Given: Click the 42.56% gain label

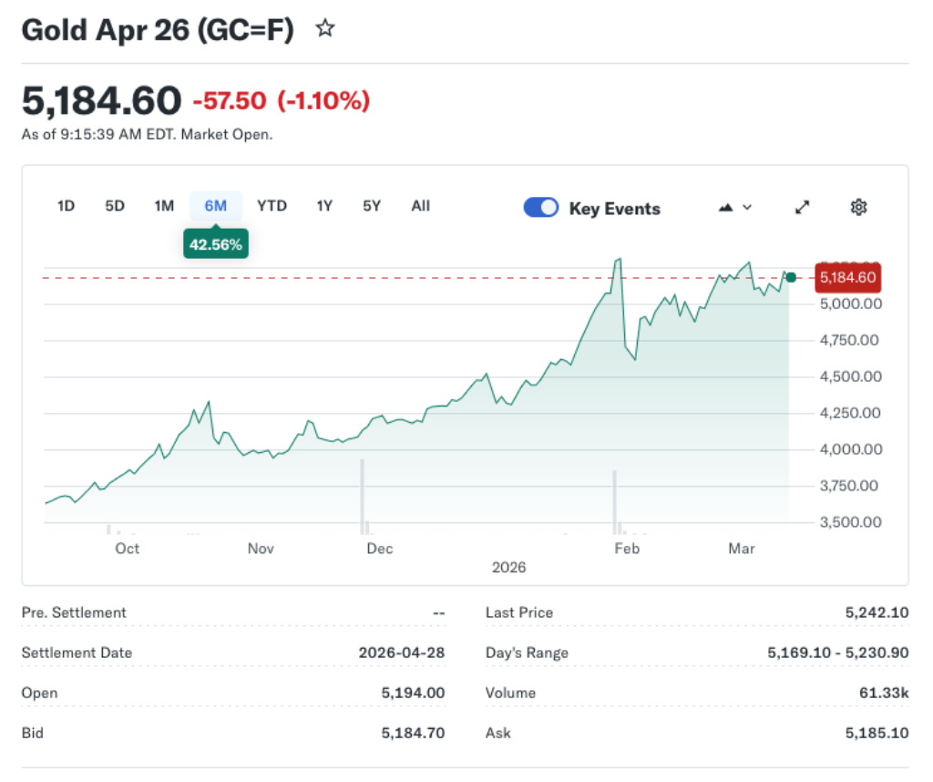Looking at the screenshot, I should coord(215,244).
